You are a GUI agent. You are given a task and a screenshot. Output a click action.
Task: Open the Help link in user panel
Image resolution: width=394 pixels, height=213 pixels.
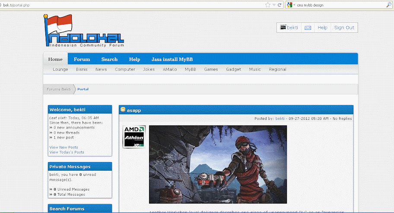322,28
